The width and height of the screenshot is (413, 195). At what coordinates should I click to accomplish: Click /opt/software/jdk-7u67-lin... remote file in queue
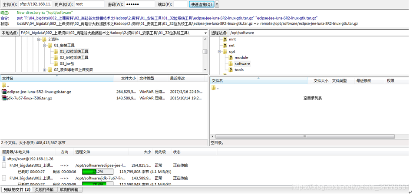(x=101, y=178)
